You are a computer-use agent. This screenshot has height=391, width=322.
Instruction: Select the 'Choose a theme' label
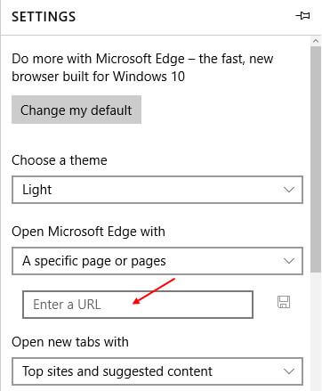(60, 160)
